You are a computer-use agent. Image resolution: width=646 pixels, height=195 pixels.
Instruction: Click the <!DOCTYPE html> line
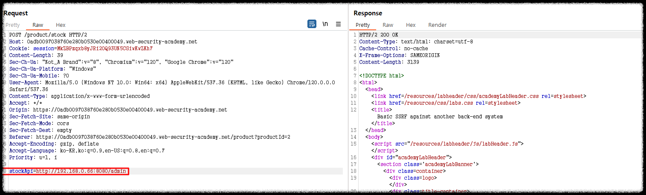click(x=381, y=76)
